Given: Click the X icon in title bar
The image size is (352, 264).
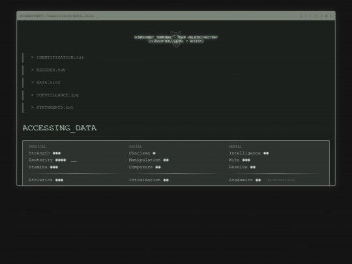Looking at the screenshot, I should (x=326, y=16).
